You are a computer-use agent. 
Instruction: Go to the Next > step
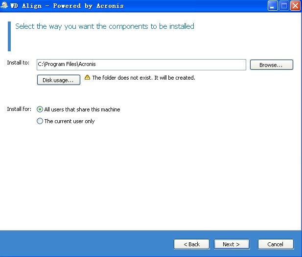point(232,244)
